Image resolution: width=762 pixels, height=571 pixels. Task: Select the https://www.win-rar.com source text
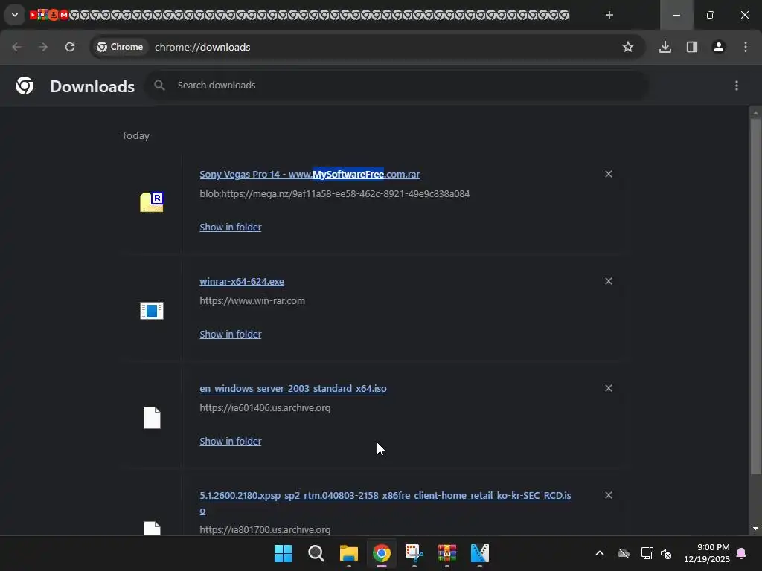252,300
